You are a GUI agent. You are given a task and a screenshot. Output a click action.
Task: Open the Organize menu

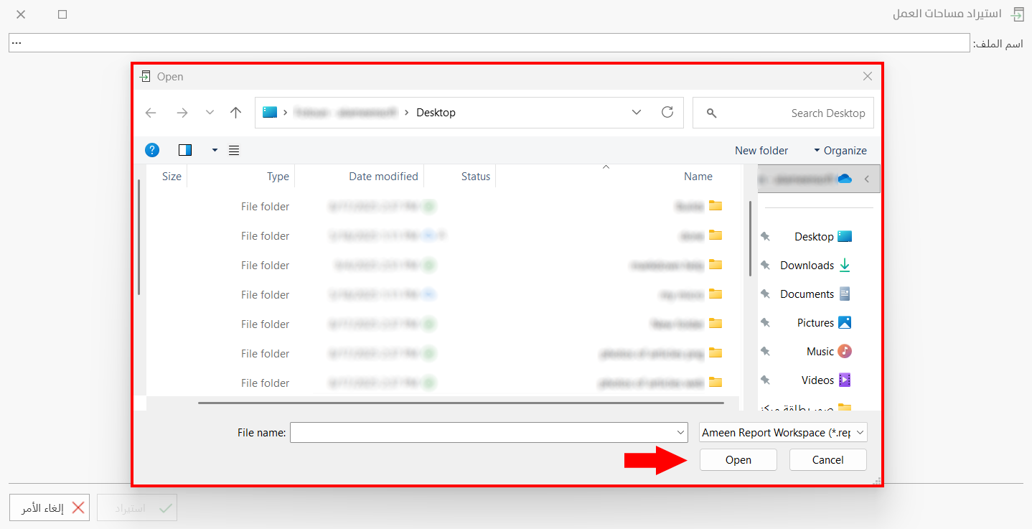click(840, 151)
